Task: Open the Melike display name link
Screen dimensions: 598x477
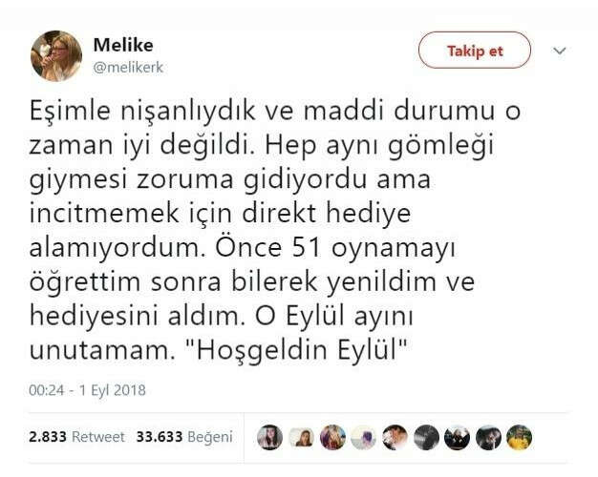Action: pyautogui.click(x=123, y=45)
